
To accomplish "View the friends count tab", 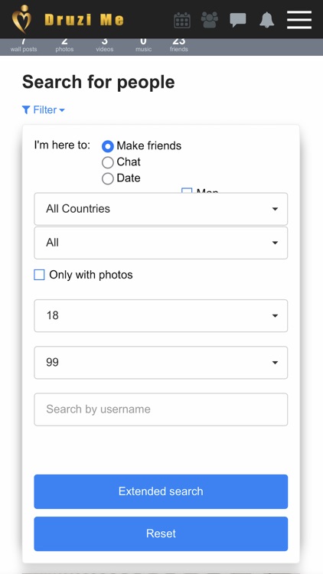I will click(x=178, y=45).
